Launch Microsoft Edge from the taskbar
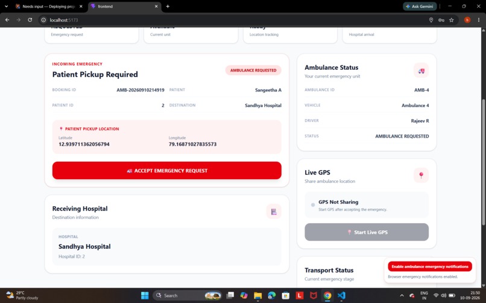 pyautogui.click(x=272, y=295)
